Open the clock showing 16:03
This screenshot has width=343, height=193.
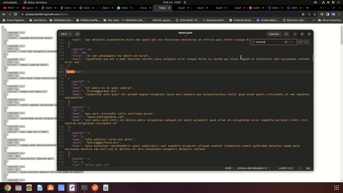coord(172,2)
